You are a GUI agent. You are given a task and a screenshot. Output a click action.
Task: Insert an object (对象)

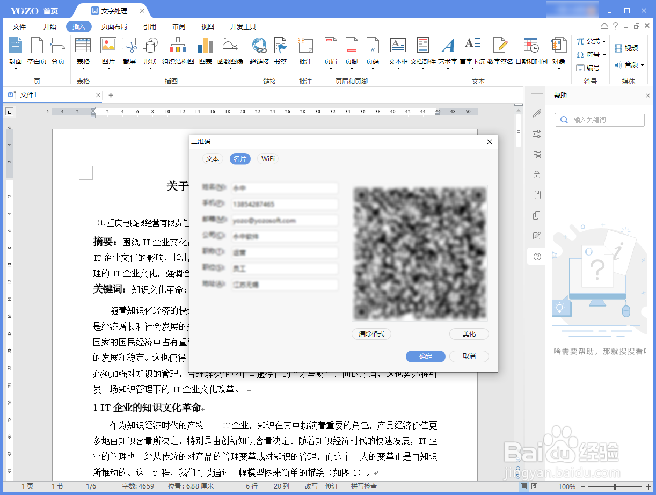tap(559, 52)
